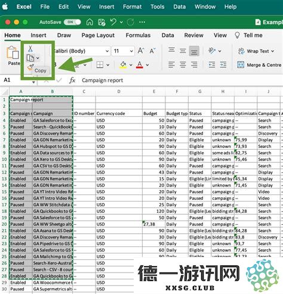Align text right

pyautogui.click(x=194, y=64)
